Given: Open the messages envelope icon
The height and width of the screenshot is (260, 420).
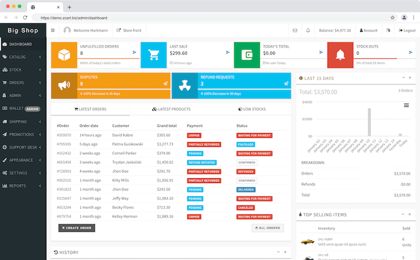Looking at the screenshot, I should click(295, 30).
